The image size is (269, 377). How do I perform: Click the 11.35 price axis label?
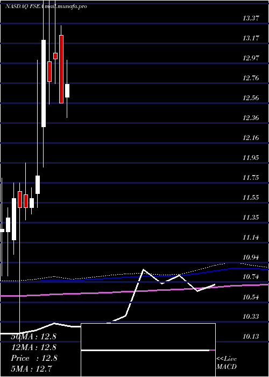click(251, 218)
